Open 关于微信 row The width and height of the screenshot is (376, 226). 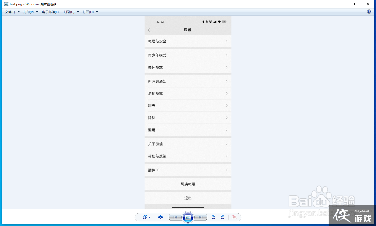coord(188,144)
